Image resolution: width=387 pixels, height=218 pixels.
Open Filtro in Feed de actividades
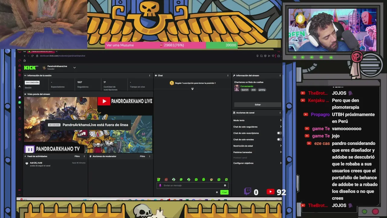(77, 156)
